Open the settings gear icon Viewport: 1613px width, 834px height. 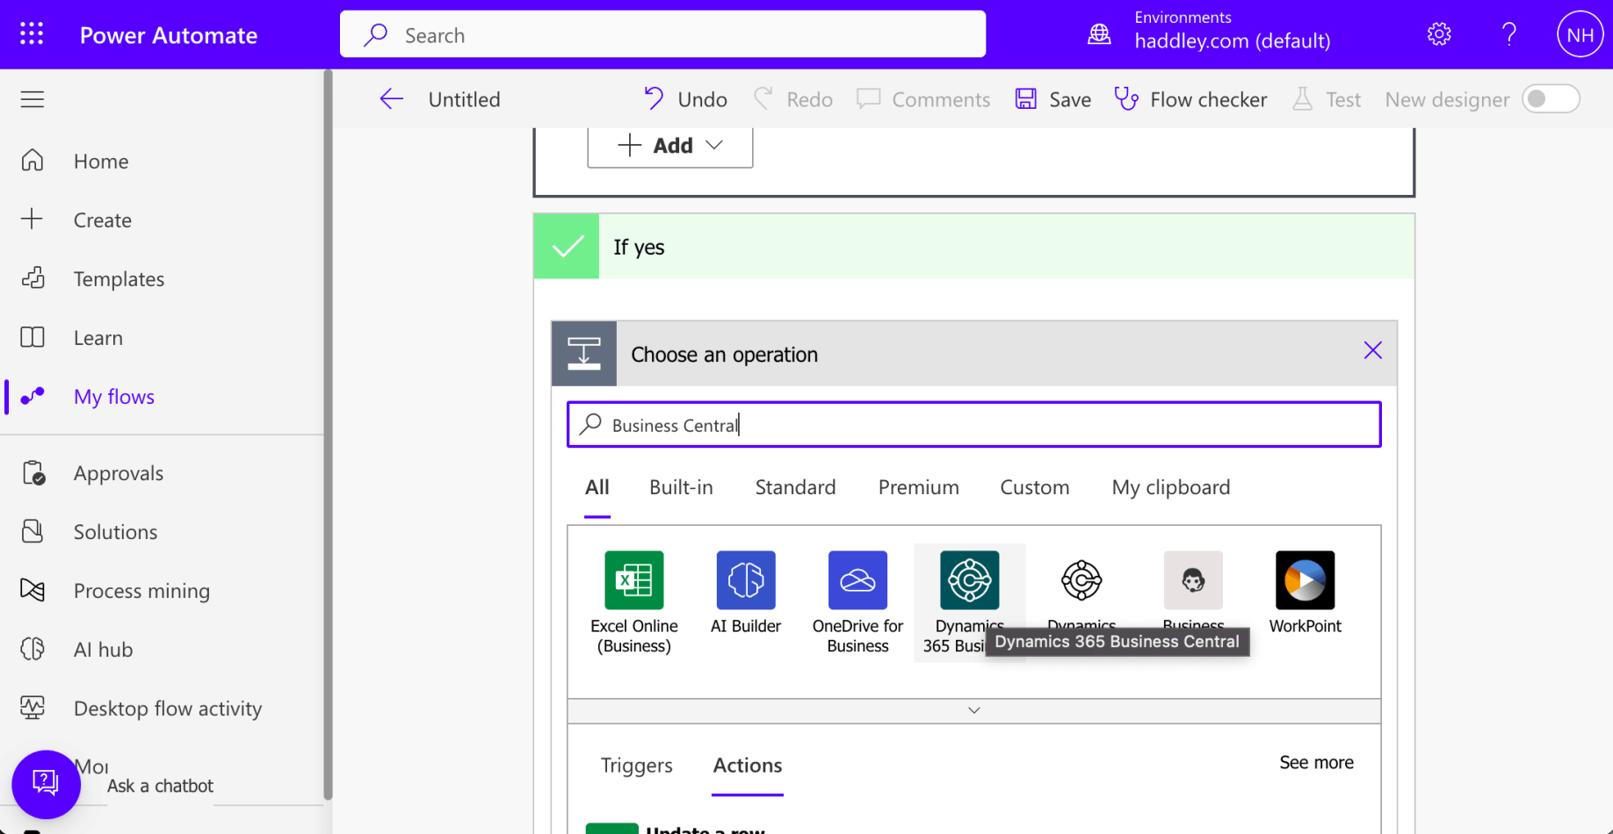(x=1438, y=34)
